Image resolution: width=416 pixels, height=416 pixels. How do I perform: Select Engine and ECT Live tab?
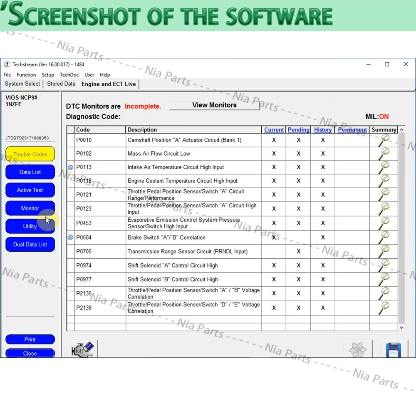pos(109,84)
